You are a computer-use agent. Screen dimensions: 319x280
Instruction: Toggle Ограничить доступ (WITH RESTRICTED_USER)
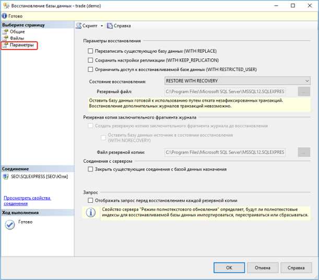90,69
